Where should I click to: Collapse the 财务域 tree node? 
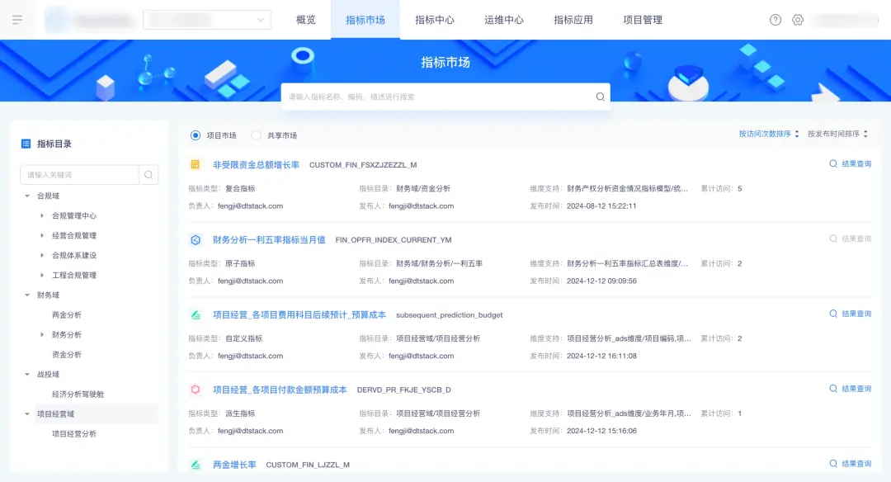click(x=26, y=295)
